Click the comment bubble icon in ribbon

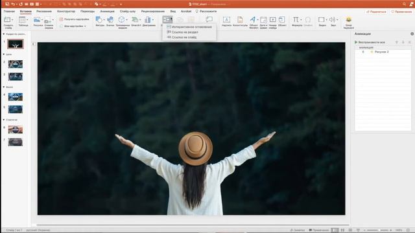click(209, 19)
